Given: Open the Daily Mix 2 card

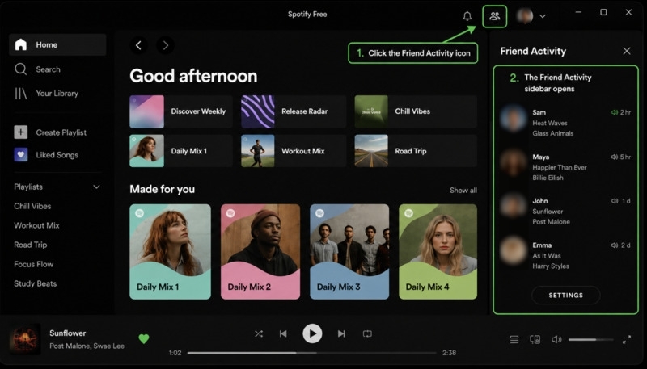Looking at the screenshot, I should (x=260, y=252).
